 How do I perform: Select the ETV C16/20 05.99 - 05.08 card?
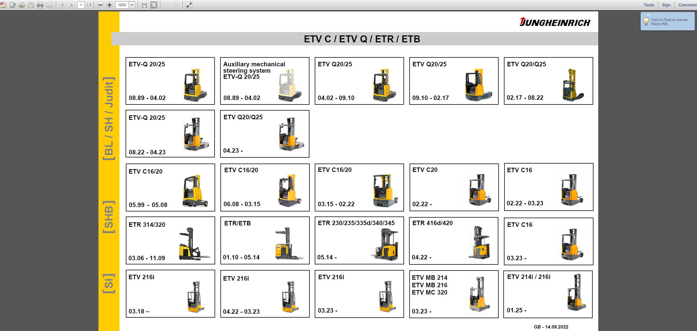point(170,188)
